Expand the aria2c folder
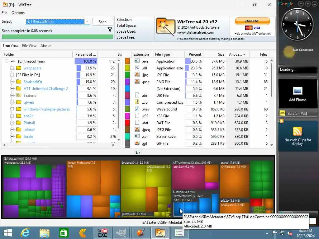Image resolution: width=319 pixels, height=239 pixels. (12, 116)
